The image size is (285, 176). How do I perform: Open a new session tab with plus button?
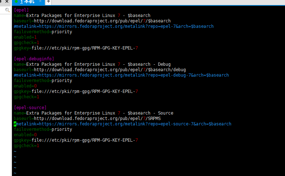[48, 2]
